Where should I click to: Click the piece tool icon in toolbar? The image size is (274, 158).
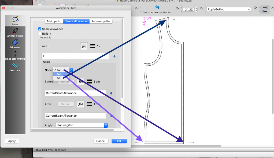click(x=265, y=9)
